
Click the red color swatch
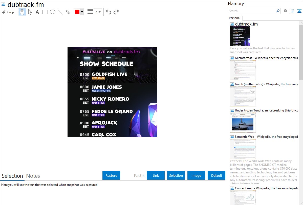(77, 12)
